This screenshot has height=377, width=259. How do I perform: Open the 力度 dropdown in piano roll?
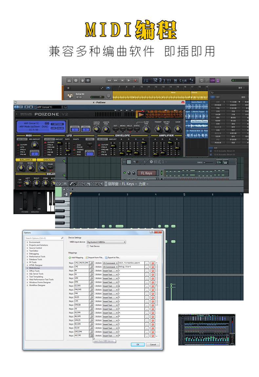click(x=144, y=184)
